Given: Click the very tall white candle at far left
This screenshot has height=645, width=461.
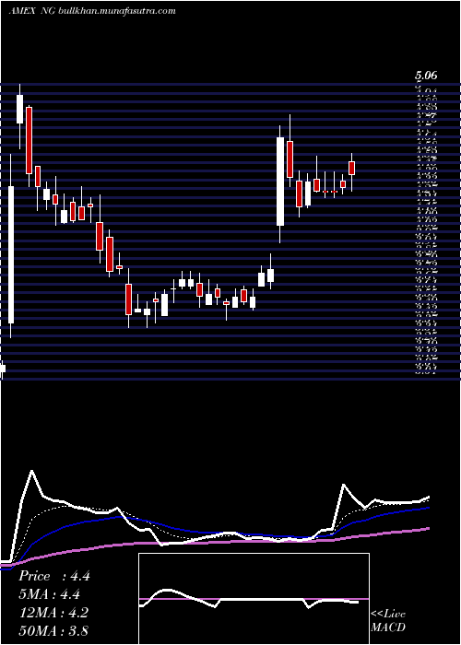Looking at the screenshot, I should 11,254.
